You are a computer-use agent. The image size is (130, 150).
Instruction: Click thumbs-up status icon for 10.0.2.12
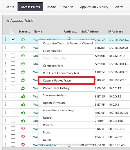click(x=23, y=88)
